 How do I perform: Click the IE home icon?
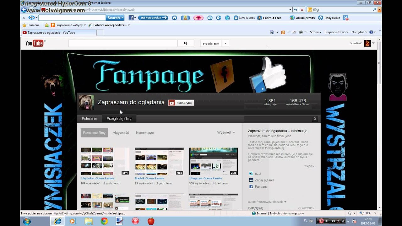(272, 32)
